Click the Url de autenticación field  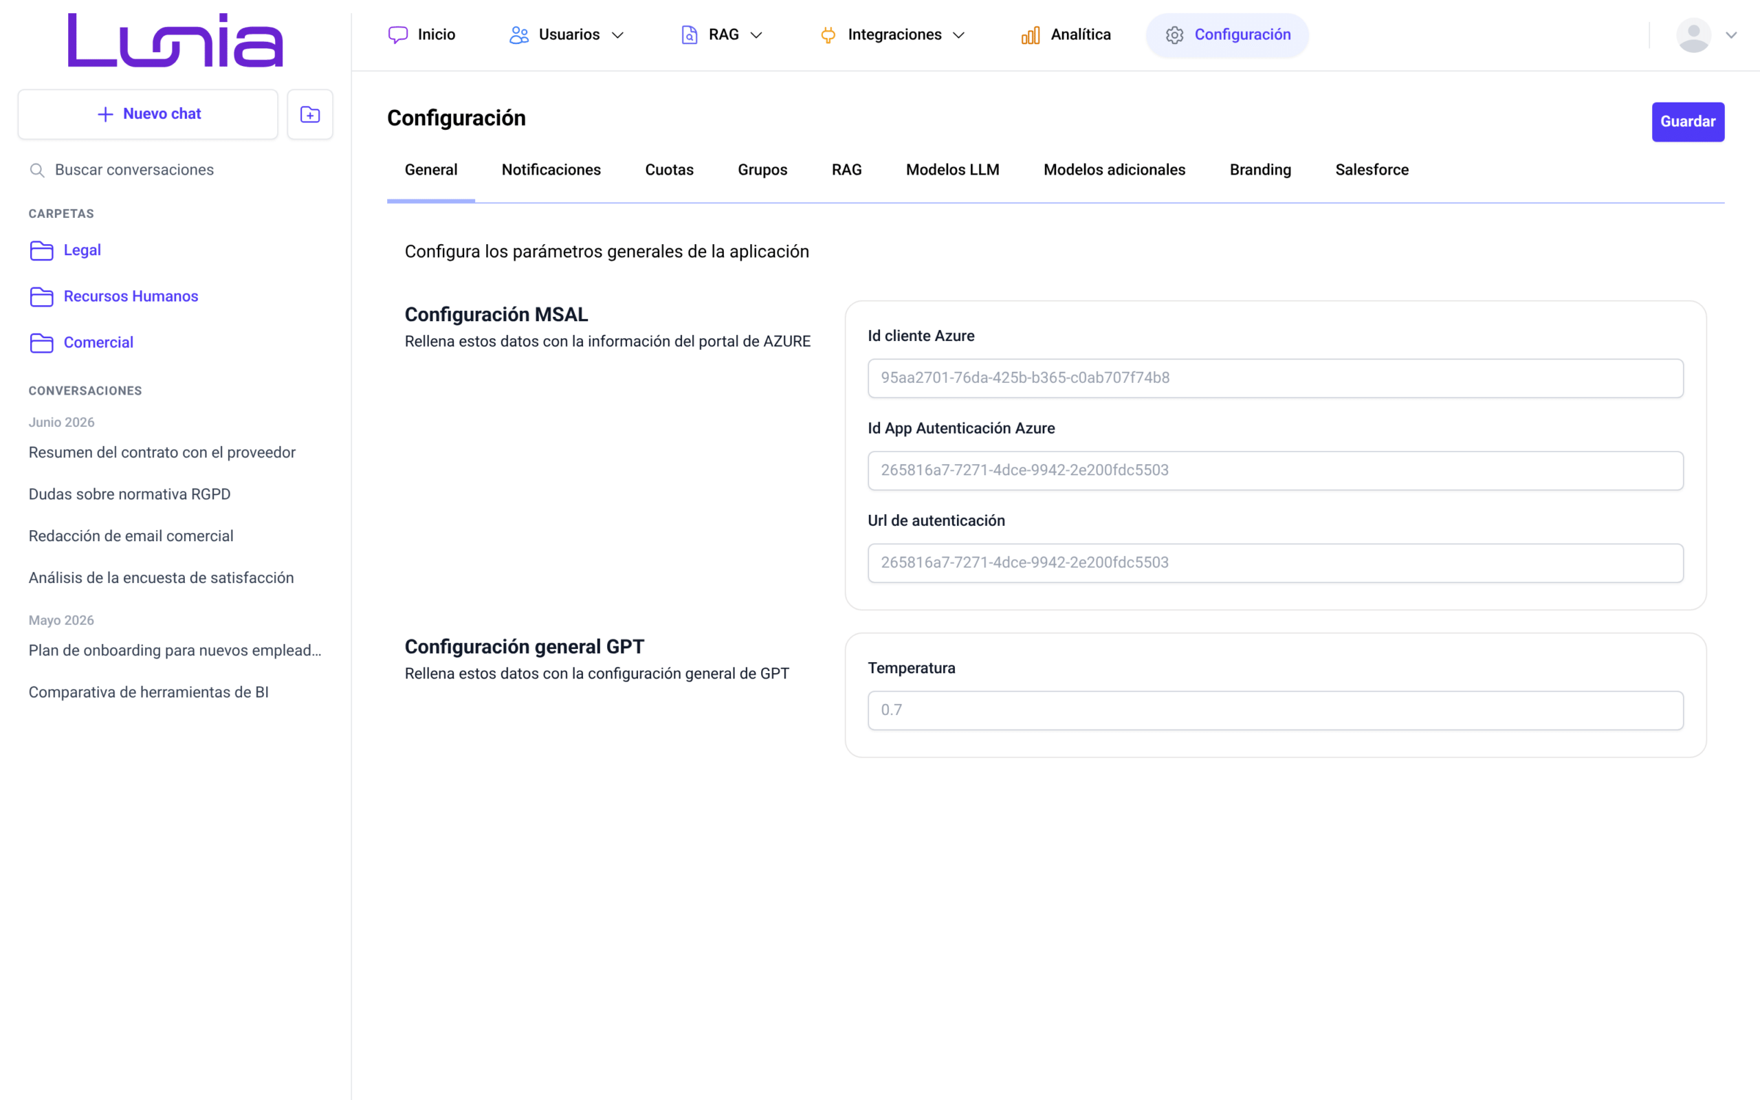[1275, 563]
